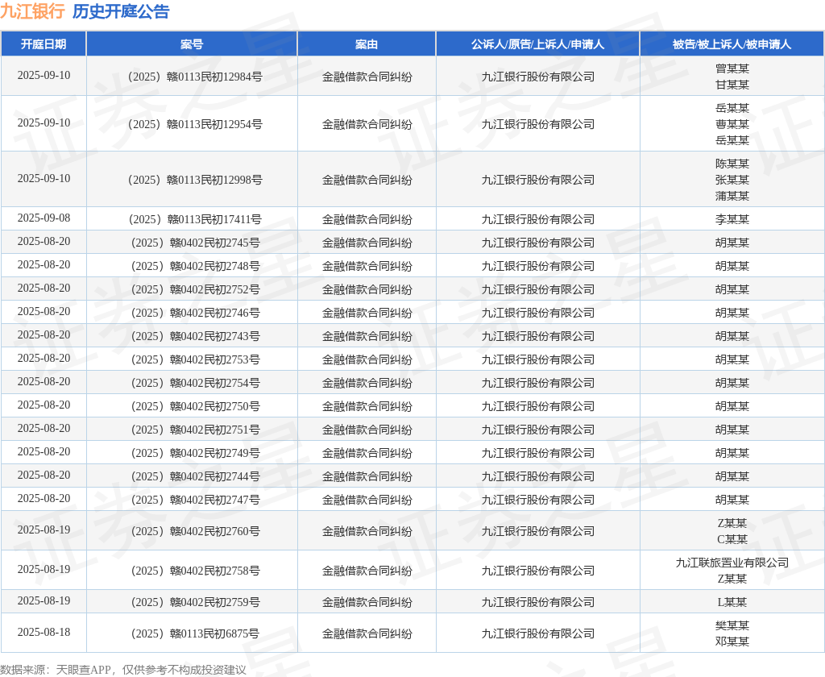
Task: Click case number 赣0113民初12954号
Action: (195, 124)
